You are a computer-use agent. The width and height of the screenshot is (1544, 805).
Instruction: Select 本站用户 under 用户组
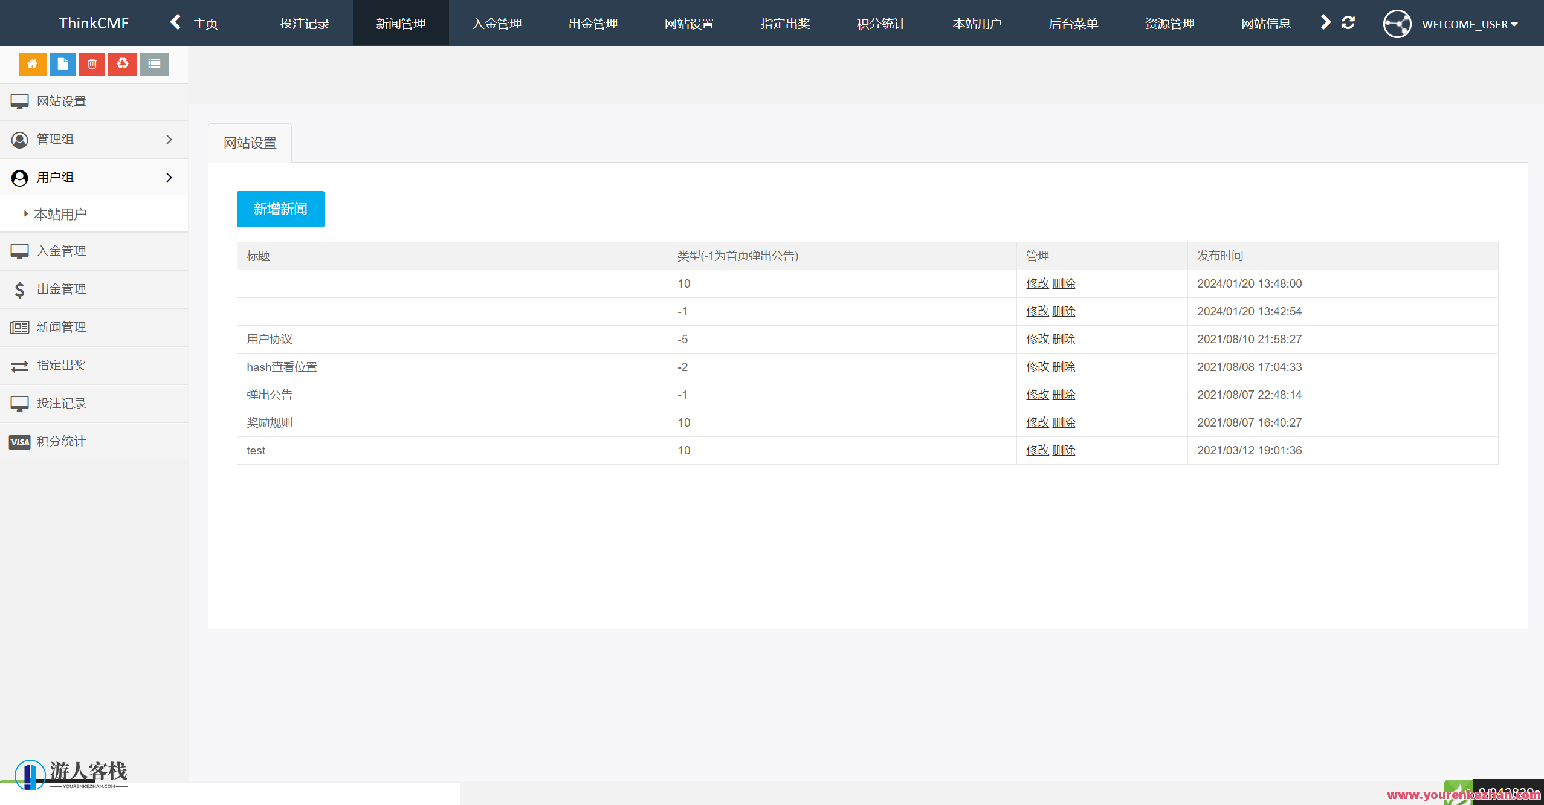[60, 215]
